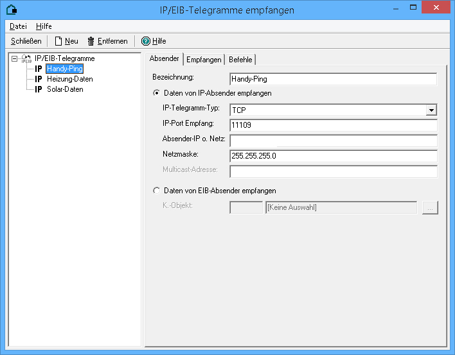This screenshot has height=355, width=455.
Task: Click the trash can icon beside Entfernen
Action: click(91, 41)
